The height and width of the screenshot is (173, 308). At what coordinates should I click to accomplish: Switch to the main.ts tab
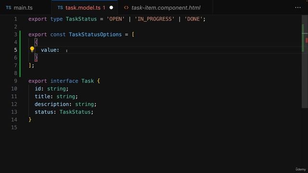(19, 8)
